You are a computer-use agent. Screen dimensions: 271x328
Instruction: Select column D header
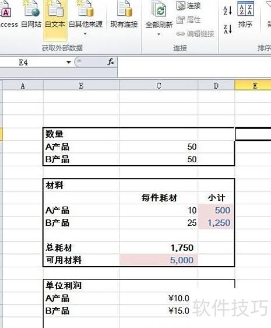click(x=216, y=86)
